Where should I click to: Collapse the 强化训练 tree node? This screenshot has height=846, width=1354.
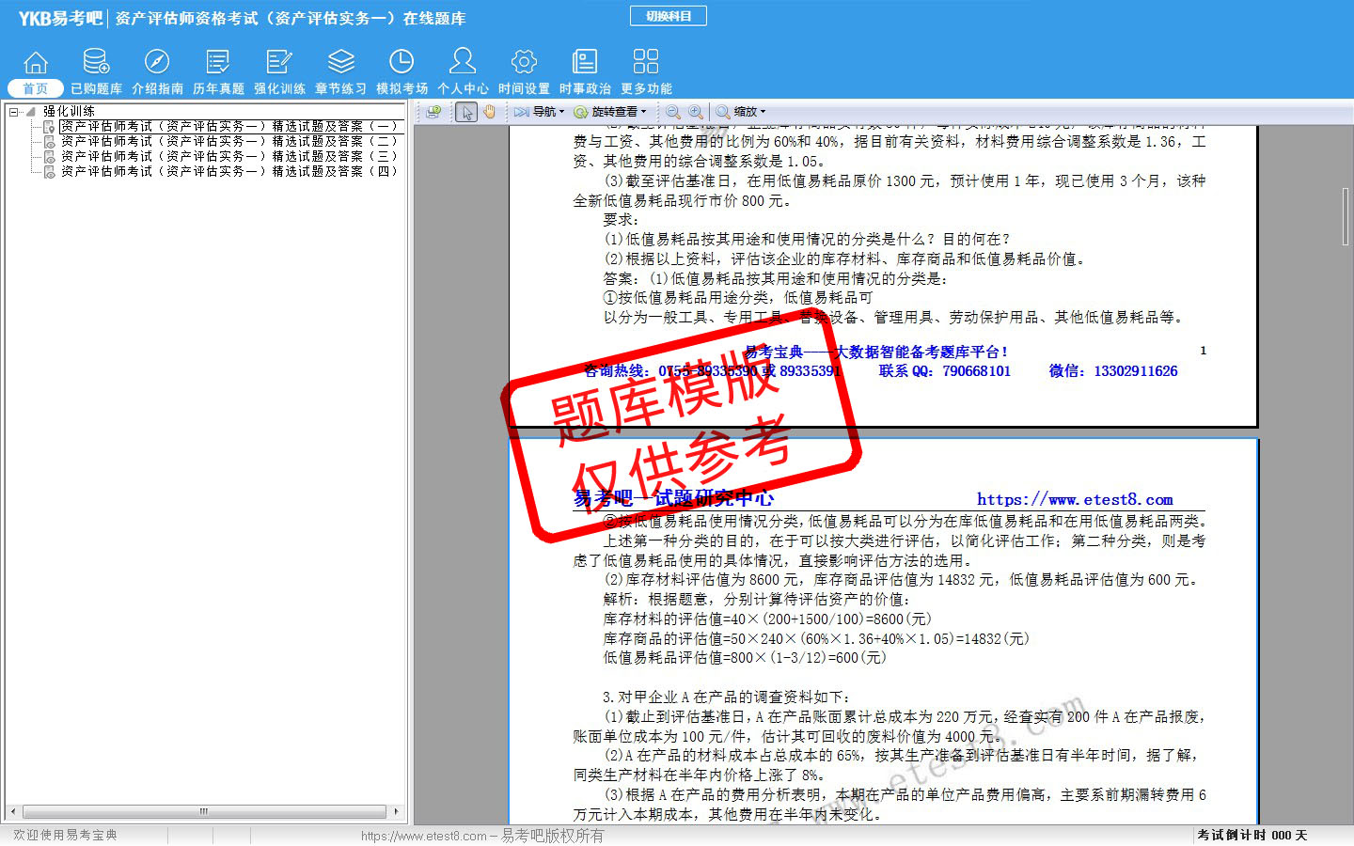click(x=14, y=112)
